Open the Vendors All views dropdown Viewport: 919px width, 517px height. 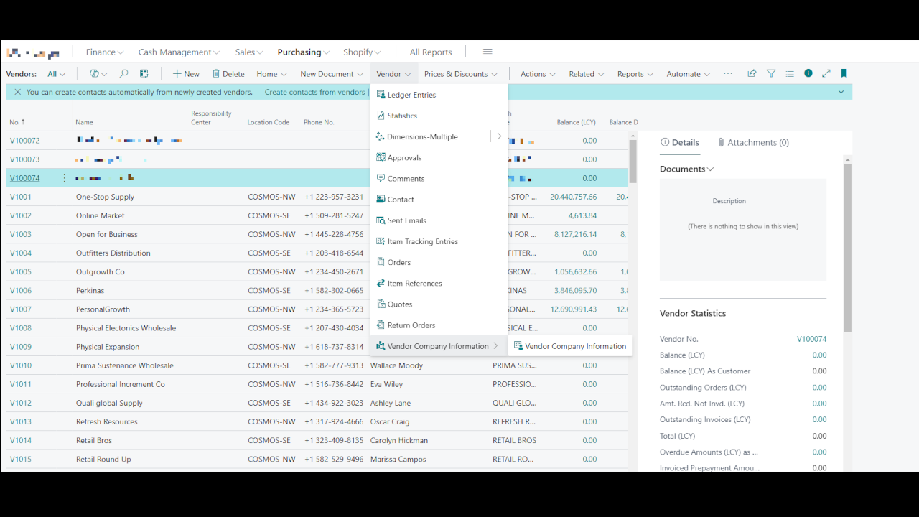(57, 73)
